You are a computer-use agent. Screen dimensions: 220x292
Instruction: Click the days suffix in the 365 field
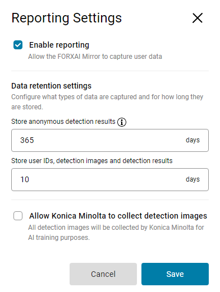coord(192,140)
